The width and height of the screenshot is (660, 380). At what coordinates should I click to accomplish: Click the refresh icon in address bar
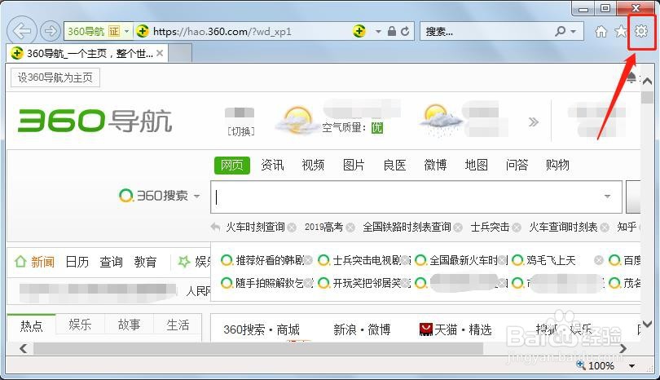coord(405,31)
